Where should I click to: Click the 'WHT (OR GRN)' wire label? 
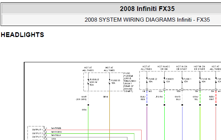[81, 98]
